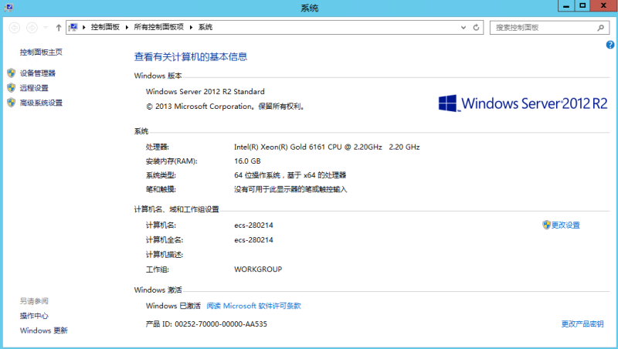Expand the address bar history dropdown
This screenshot has height=349, width=618.
pyautogui.click(x=463, y=27)
